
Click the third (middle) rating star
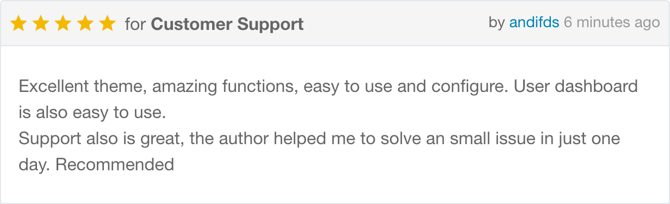[x=64, y=23]
